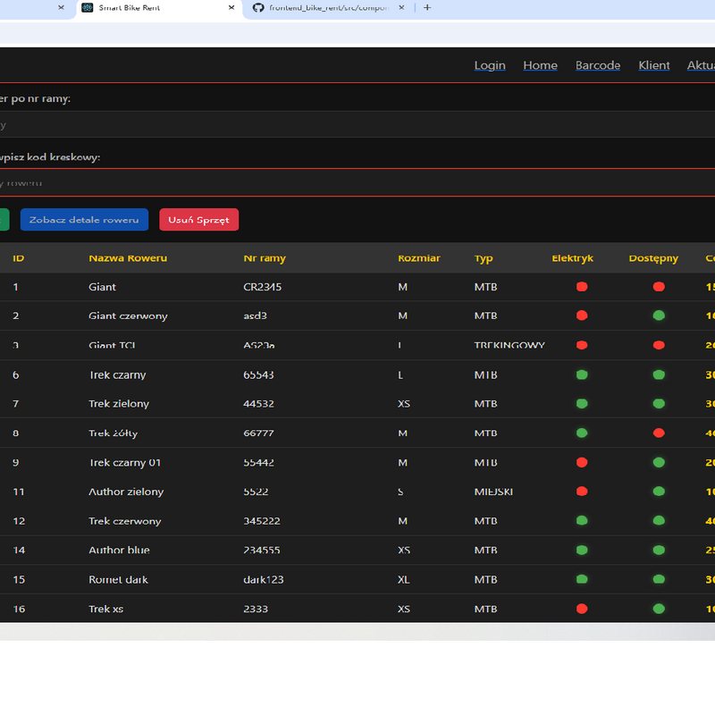Navigate to the Klient link
Screen dimensions: 715x715
tap(654, 65)
